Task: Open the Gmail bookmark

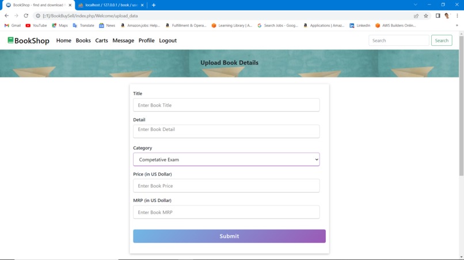Action: 13,25
